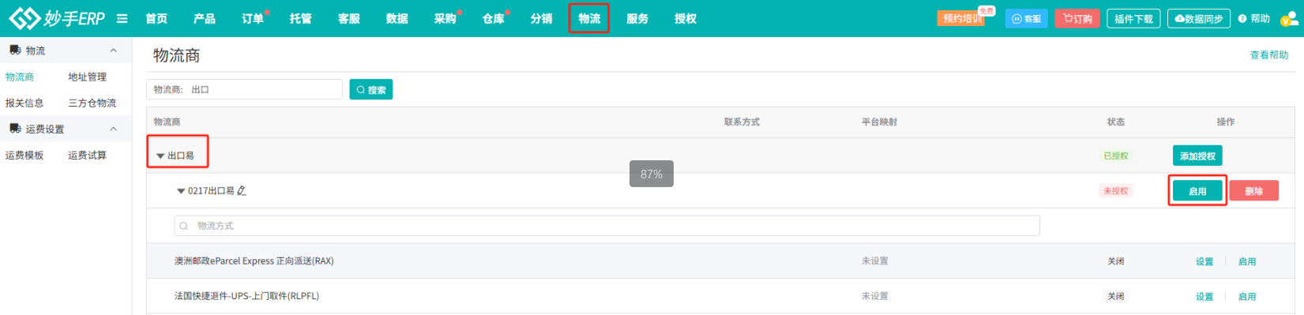Toggle the hamburger sidebar menu icon
This screenshot has height=315, width=1304.
pos(122,18)
